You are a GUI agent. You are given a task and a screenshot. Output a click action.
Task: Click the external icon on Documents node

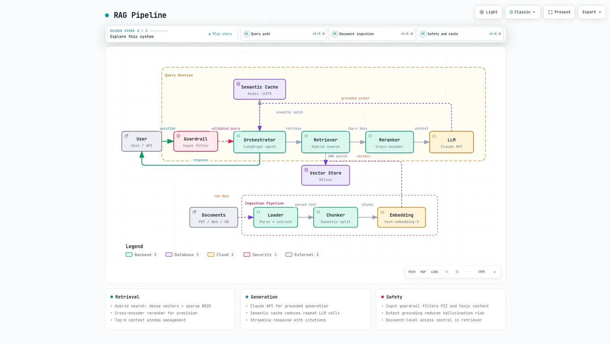coord(194,212)
